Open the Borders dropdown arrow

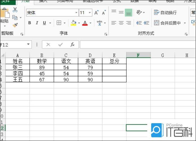point(65,23)
